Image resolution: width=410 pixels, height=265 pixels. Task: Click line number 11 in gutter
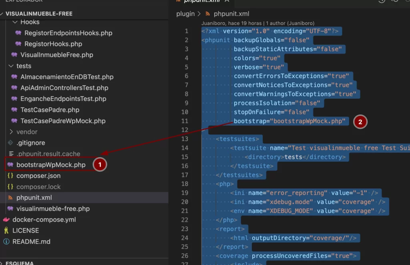click(185, 121)
